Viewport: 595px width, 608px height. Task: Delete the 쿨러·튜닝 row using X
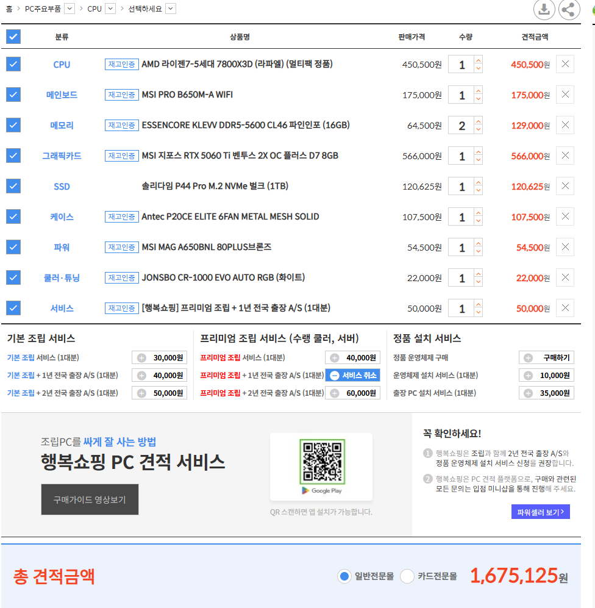click(x=565, y=277)
